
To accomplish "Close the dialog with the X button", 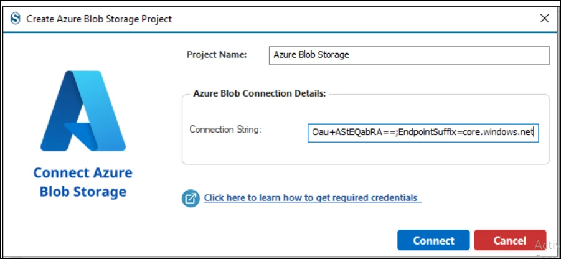I will pyautogui.click(x=545, y=19).
